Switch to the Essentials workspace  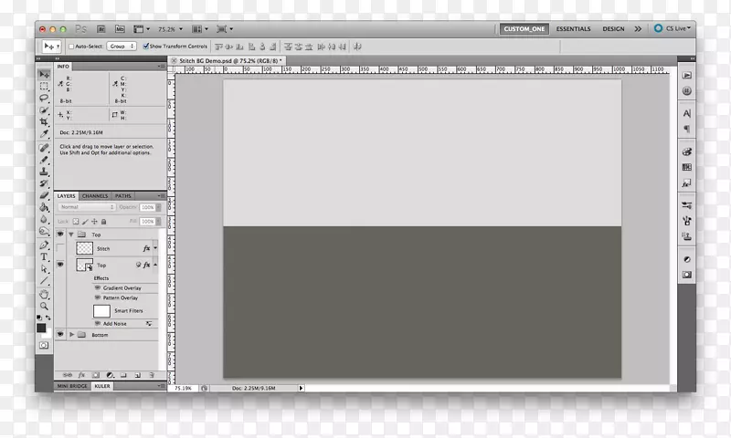pos(573,29)
